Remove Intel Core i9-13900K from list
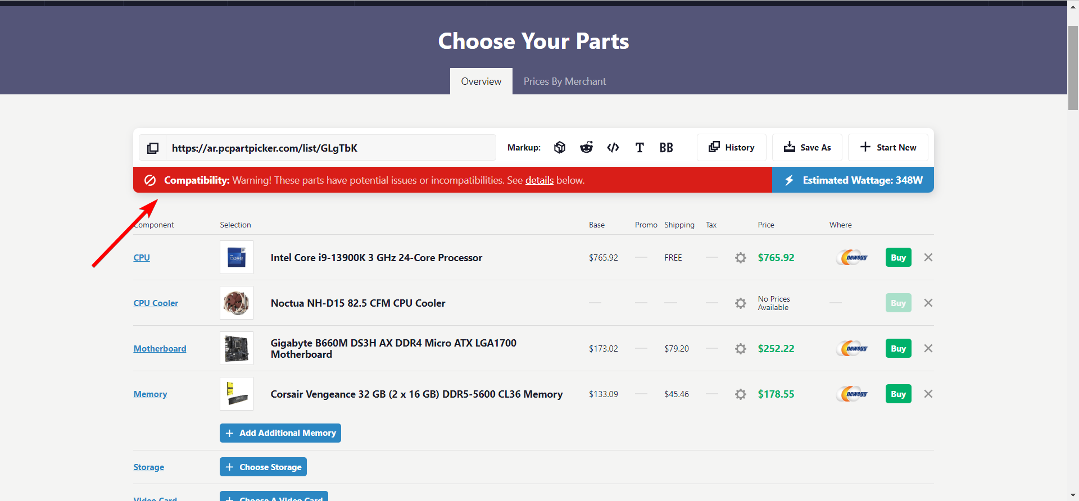1079x501 pixels. [928, 257]
